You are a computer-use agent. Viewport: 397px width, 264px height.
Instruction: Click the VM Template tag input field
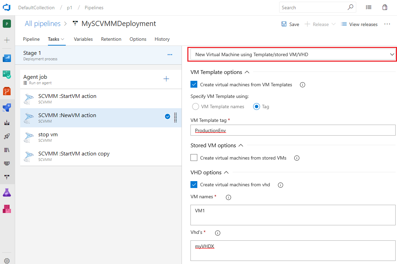tap(293, 130)
